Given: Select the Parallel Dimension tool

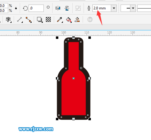Looking at the screenshot, I should (19, 19).
